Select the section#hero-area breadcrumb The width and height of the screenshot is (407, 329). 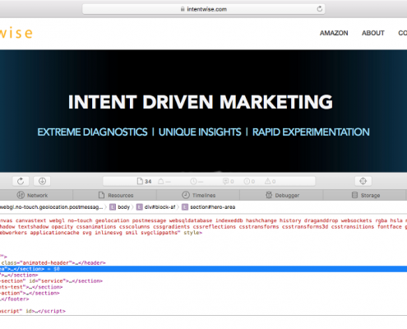pyautogui.click(x=209, y=207)
